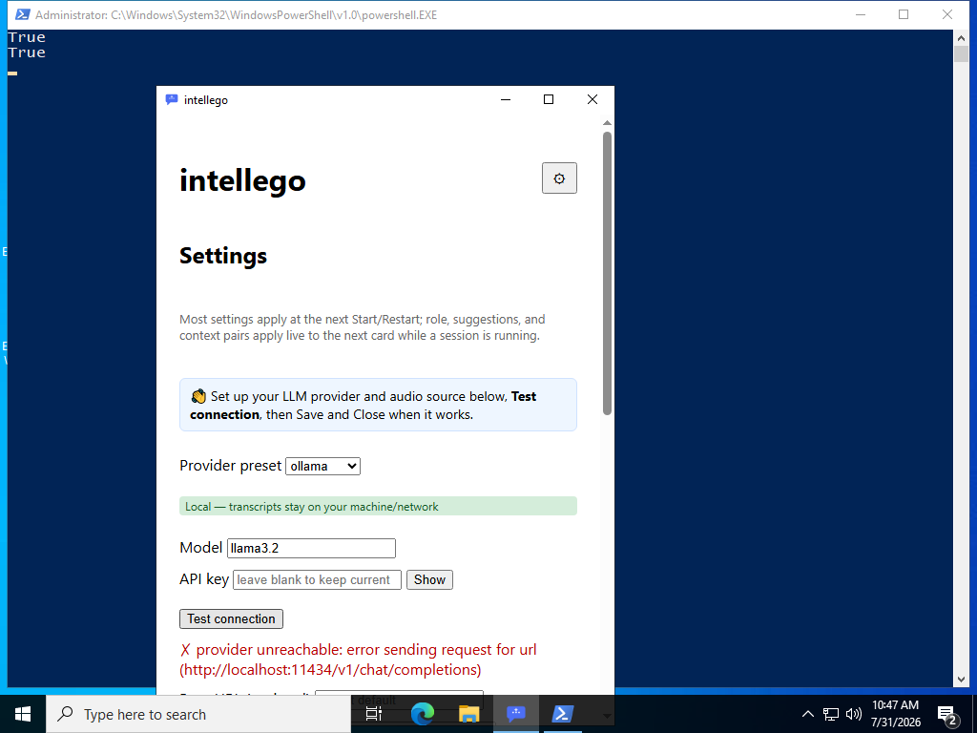Maximize the intellego window
Screen dimensions: 977x733
549,99
